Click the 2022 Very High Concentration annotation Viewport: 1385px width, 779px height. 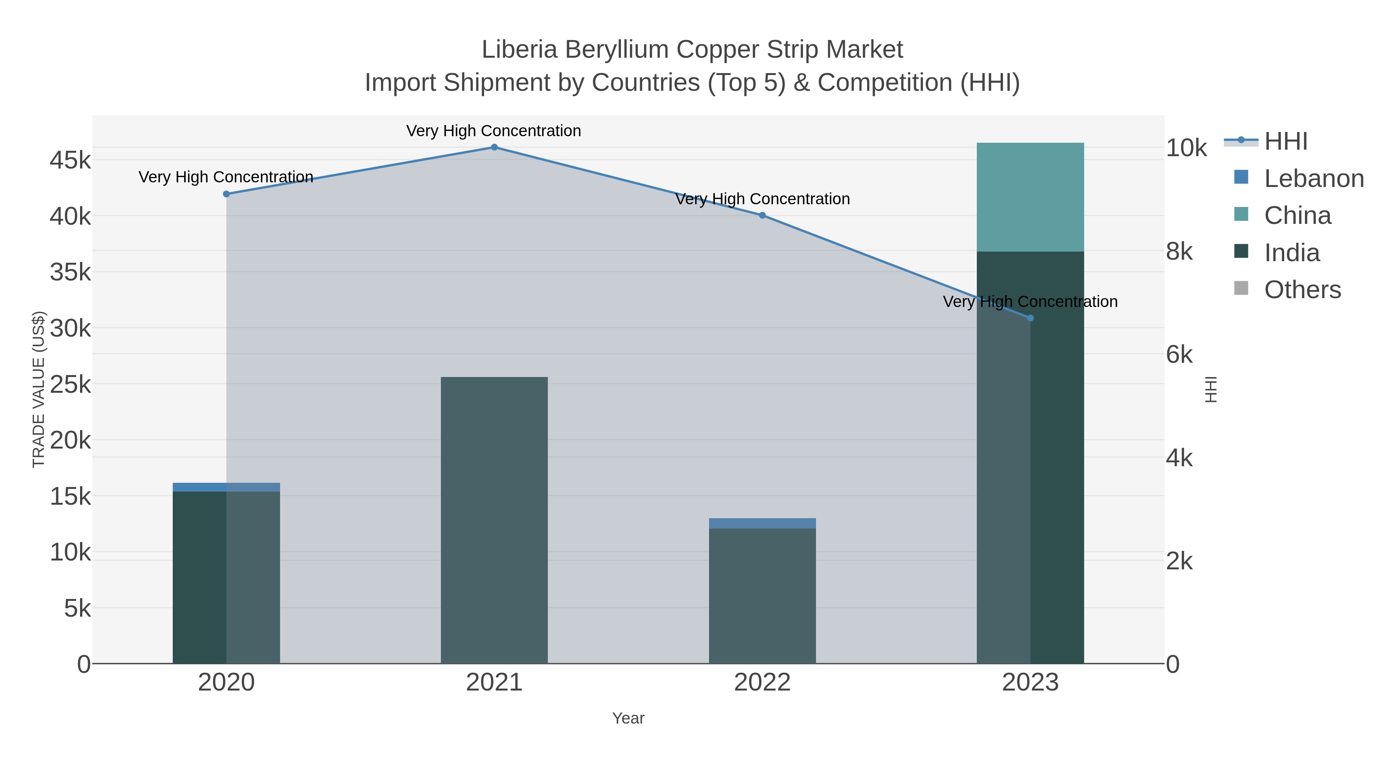click(x=763, y=199)
